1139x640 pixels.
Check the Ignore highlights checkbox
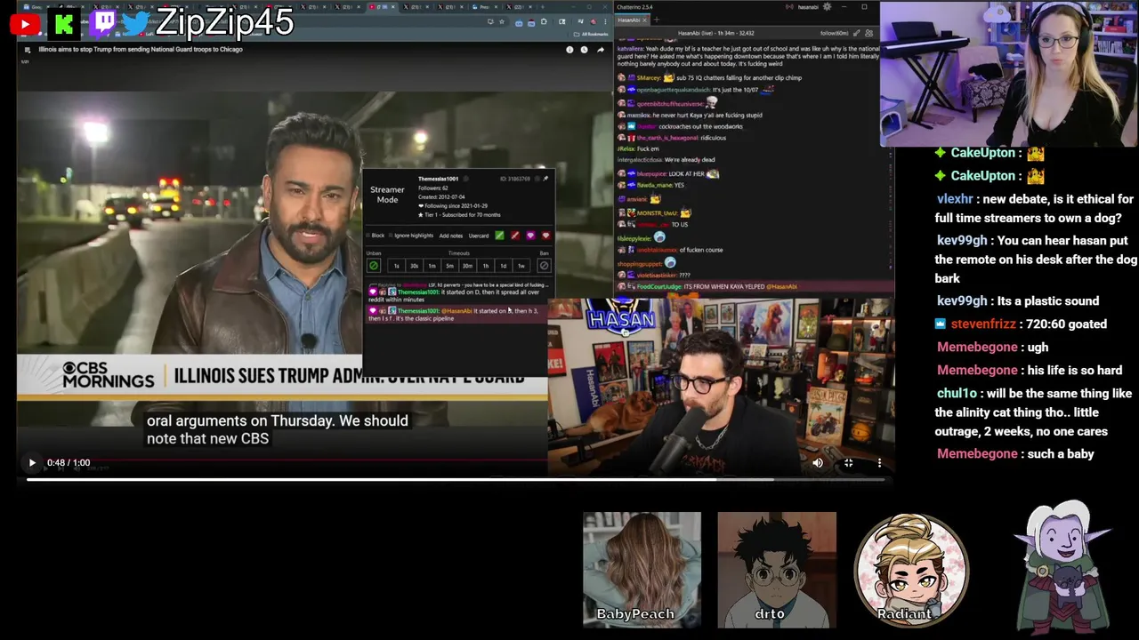pos(391,236)
